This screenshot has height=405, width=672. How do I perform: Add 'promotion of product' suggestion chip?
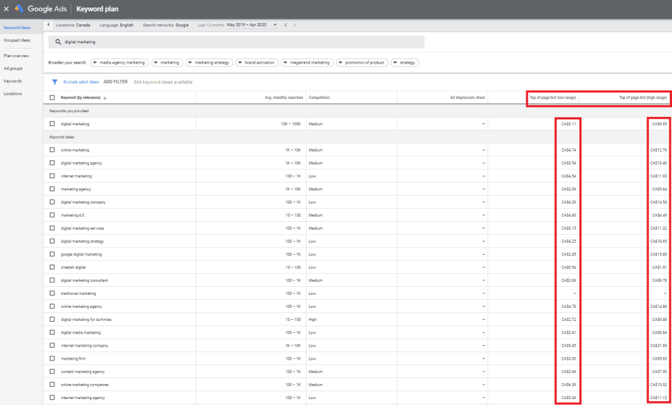click(362, 62)
